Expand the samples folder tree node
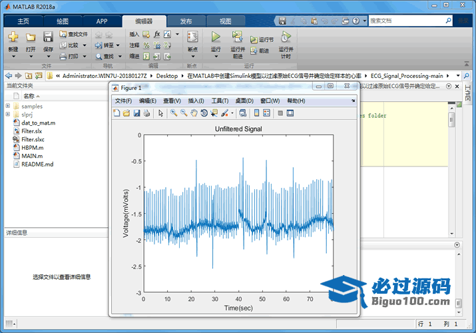The image size is (476, 333). point(8,106)
